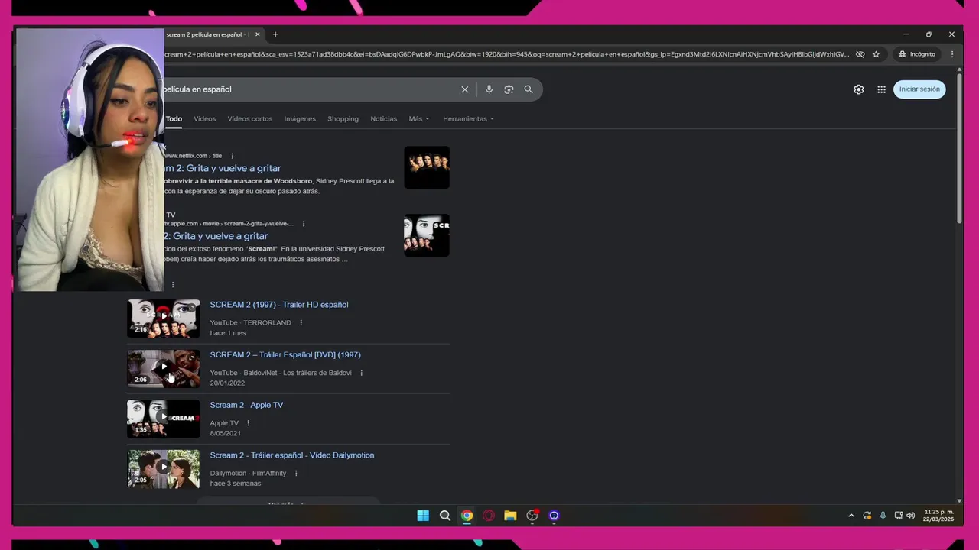979x550 pixels.
Task: Open the Netflix Grita y vuelve a gritar link
Action: [223, 168]
